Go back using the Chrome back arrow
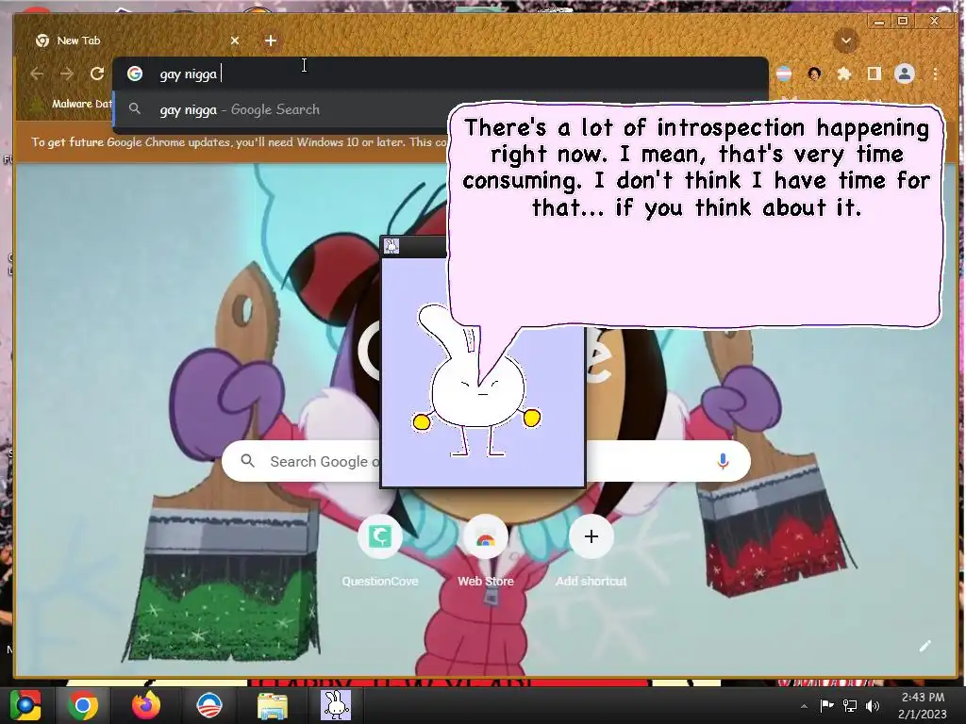The image size is (966, 724). [x=37, y=74]
